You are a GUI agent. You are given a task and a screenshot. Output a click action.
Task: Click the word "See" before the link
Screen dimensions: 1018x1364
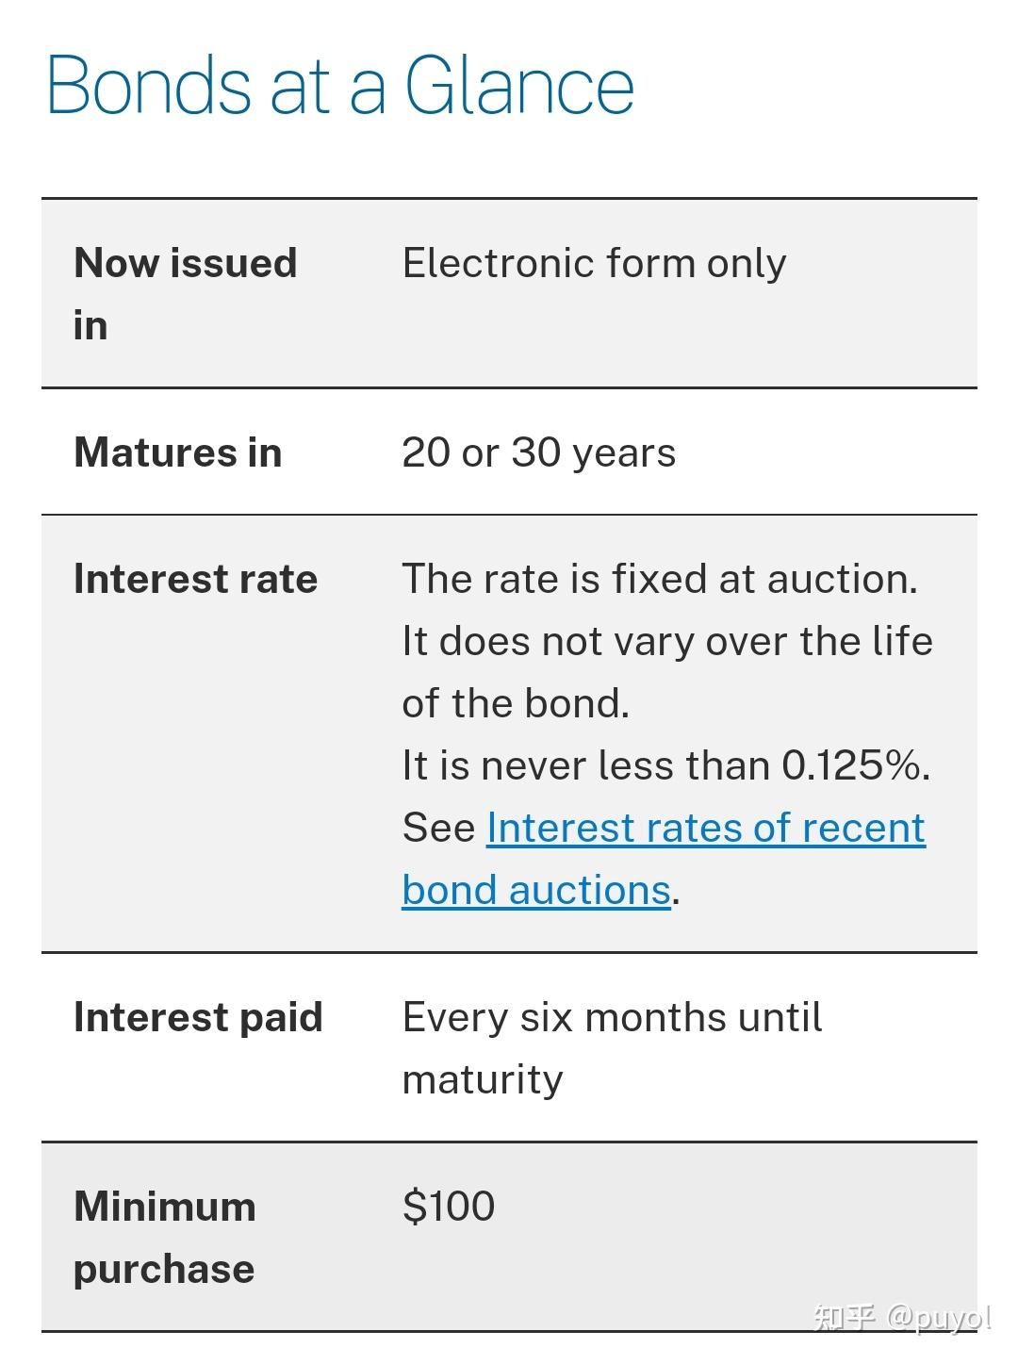tap(438, 828)
